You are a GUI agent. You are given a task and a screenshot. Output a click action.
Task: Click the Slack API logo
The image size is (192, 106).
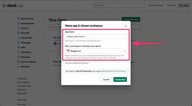[x=13, y=5]
